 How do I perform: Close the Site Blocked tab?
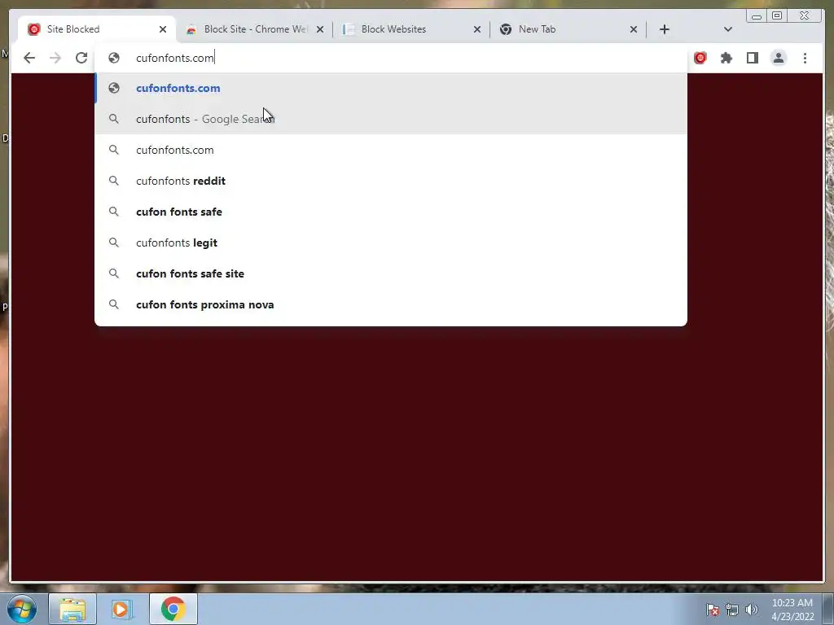pos(163,29)
